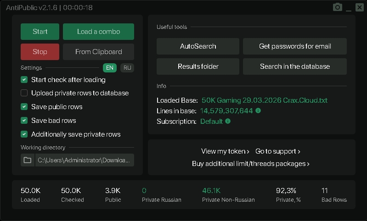
Task: Click the working directory folder icon
Action: click(28, 160)
